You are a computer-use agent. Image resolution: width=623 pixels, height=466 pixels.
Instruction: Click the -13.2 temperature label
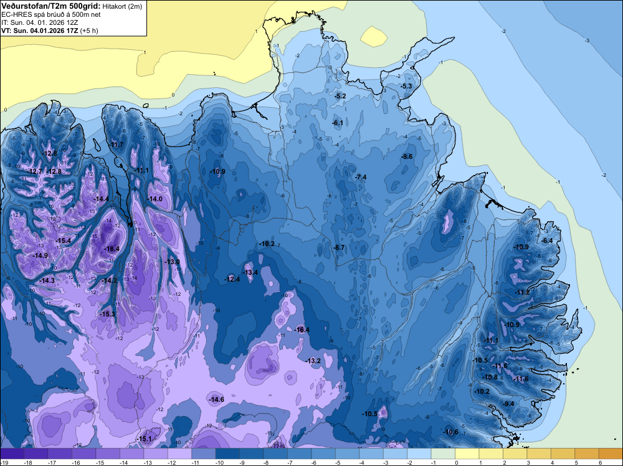click(x=313, y=361)
